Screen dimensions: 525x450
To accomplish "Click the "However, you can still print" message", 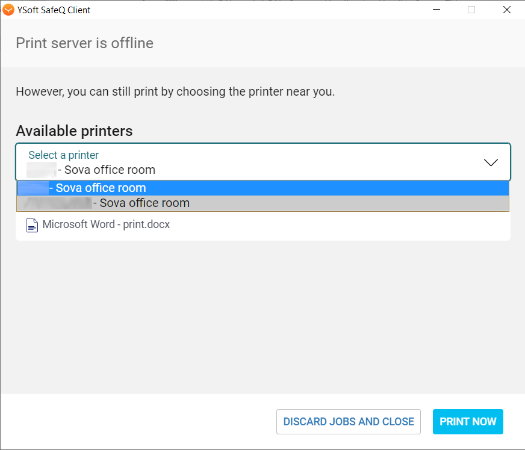I will (175, 92).
